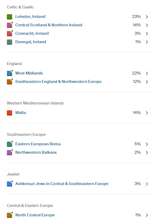
Task: Click the green Leinster, Ireland color swatch
Action: coord(10,17)
